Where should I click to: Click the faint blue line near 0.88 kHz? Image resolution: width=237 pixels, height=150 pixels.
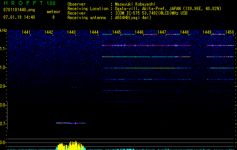122,91
